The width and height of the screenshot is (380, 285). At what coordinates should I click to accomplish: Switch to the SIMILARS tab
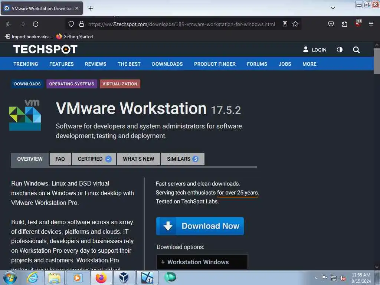pos(183,159)
